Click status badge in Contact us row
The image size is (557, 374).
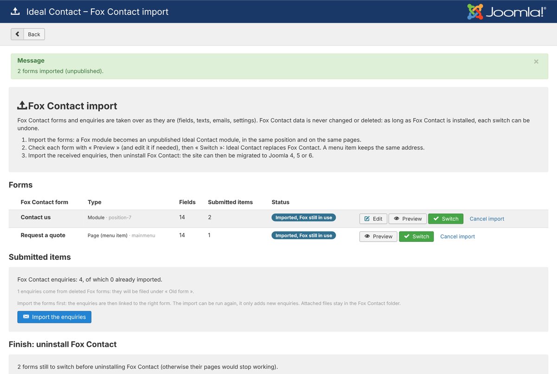(x=304, y=217)
